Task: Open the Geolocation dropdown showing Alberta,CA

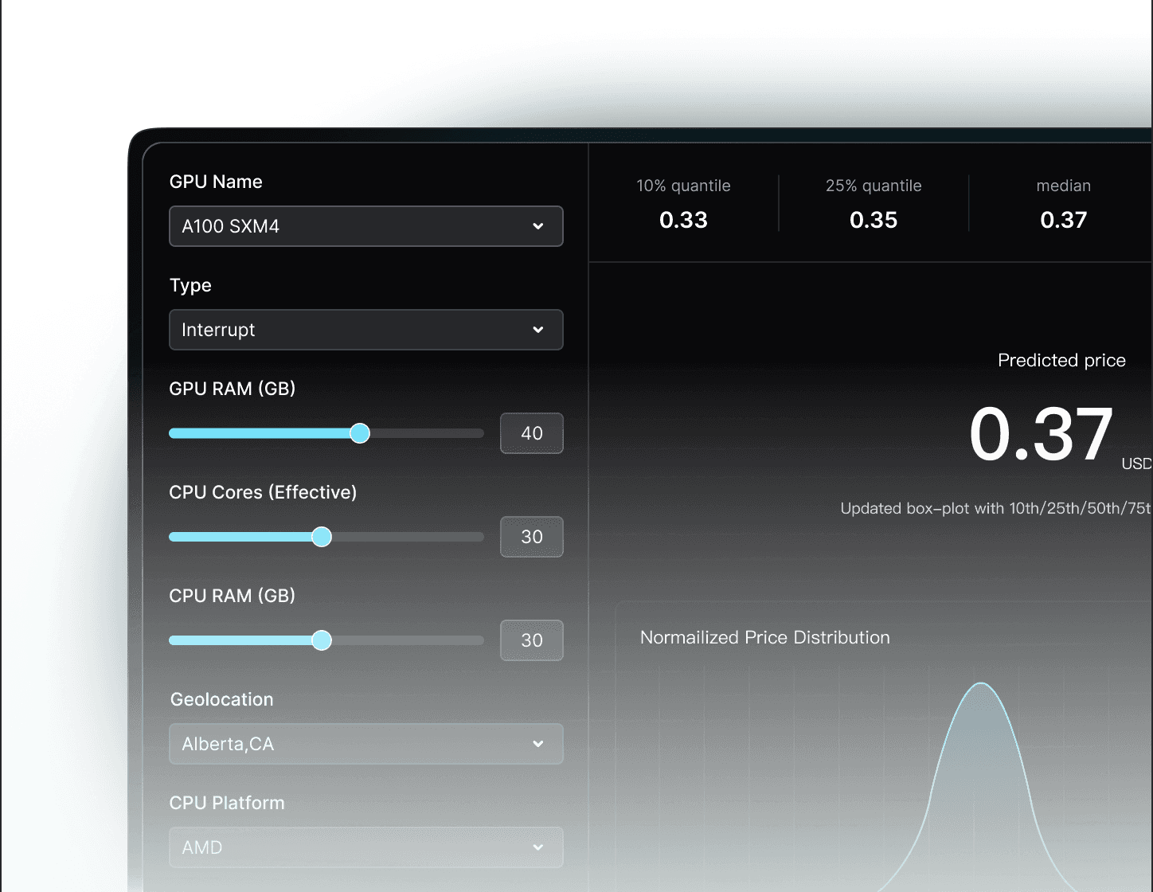Action: click(x=366, y=744)
